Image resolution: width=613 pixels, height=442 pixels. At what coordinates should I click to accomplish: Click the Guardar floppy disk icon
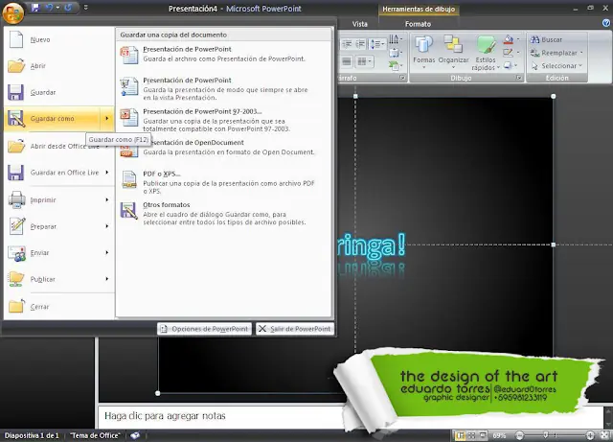pos(16,93)
